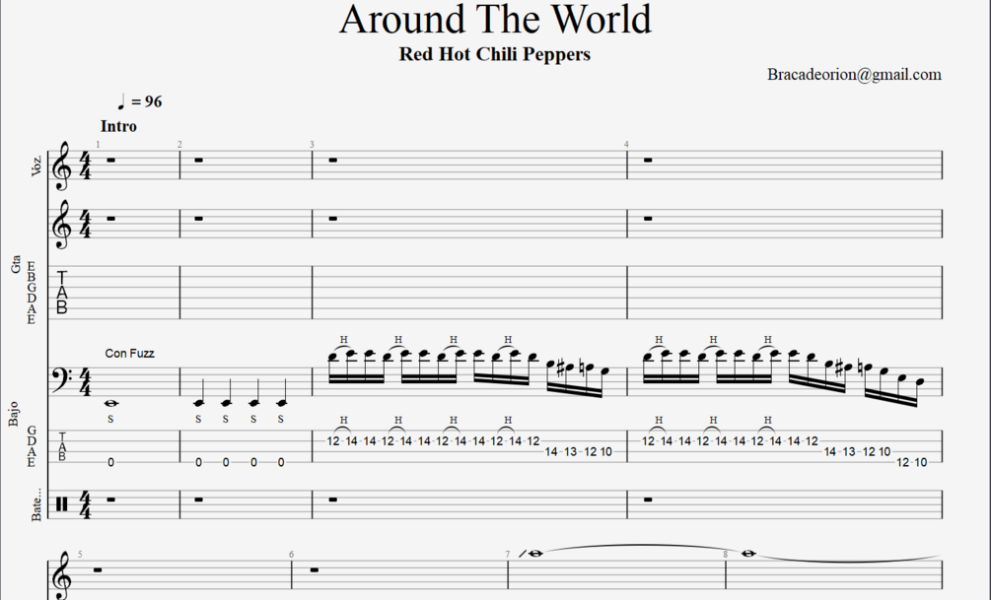Open the Bracadeorion@gmail.com email link
Image resolution: width=991 pixels, height=600 pixels.
click(854, 74)
